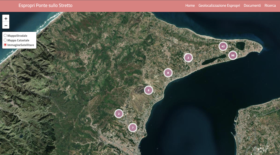This screenshot has width=280, height=155.
Task: Click the Espropri Ponte sullo Stretto title
Action: [46, 5]
